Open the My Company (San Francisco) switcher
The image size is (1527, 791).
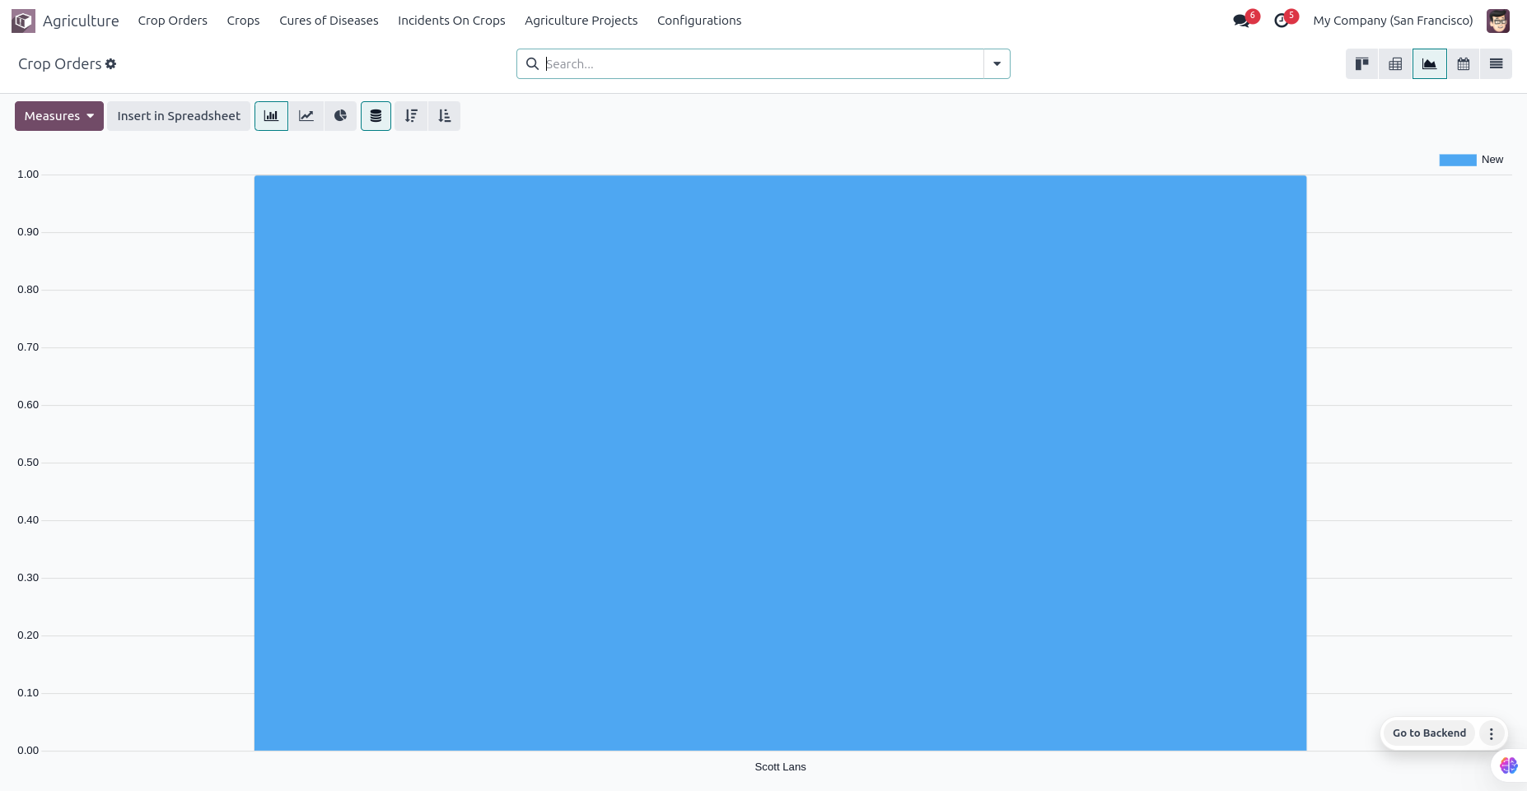pos(1393,21)
